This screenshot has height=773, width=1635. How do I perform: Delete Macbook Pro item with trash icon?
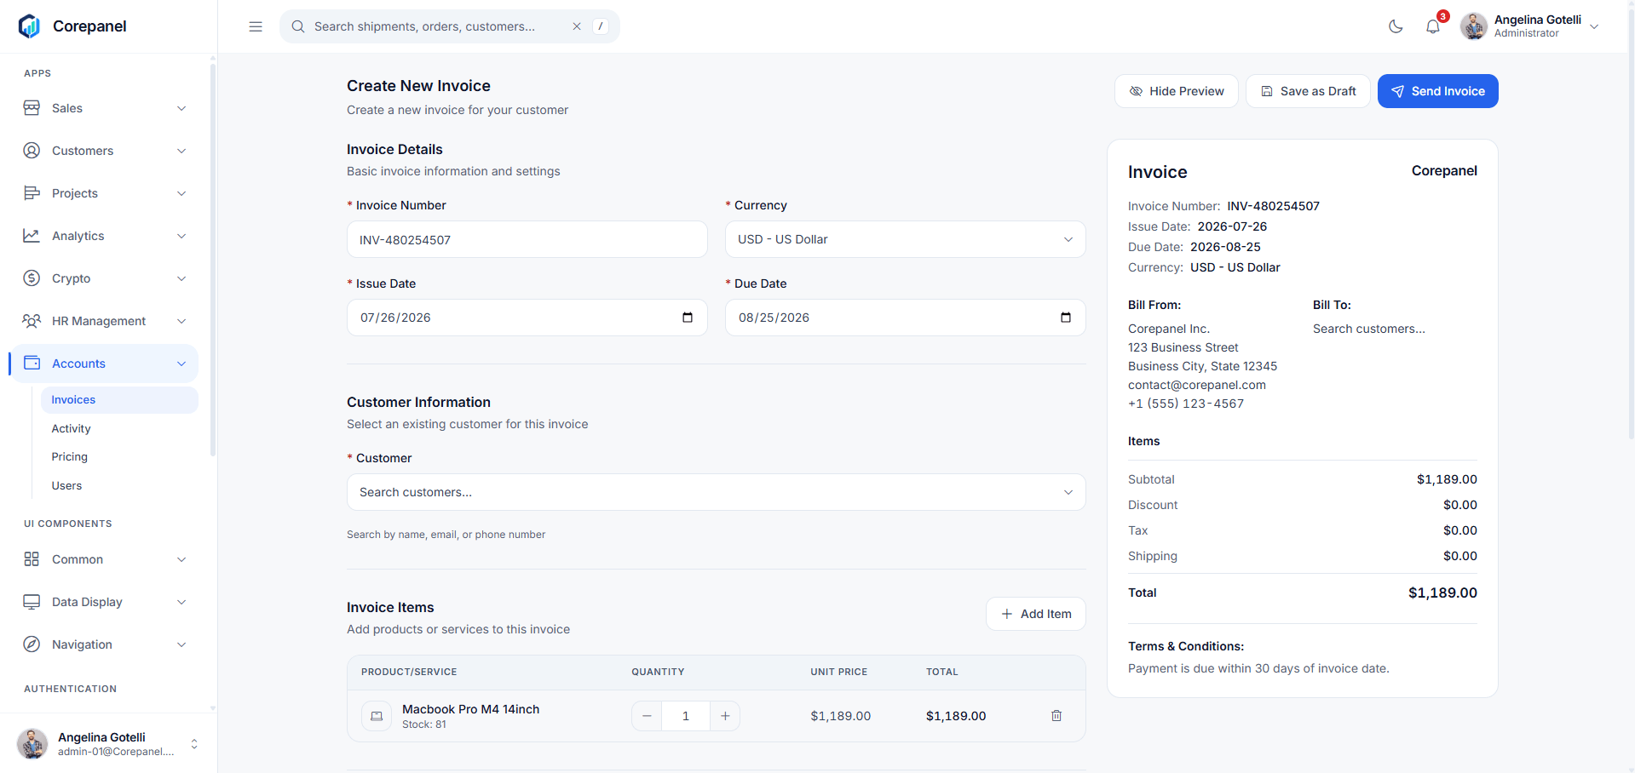pos(1056,716)
